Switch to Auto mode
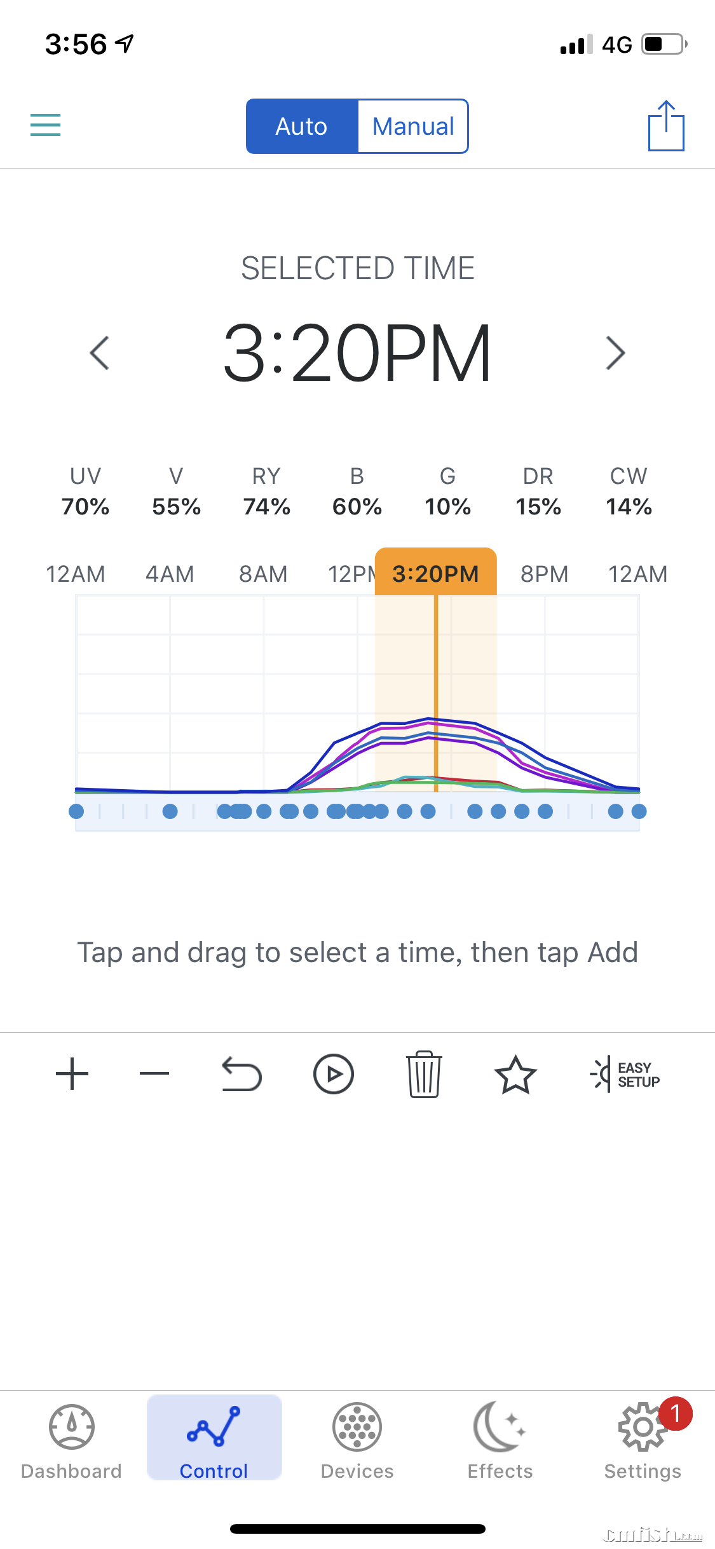The height and width of the screenshot is (1549, 715). pos(302,127)
